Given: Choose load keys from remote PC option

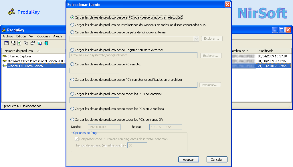Looking at the screenshot, I should pos(72,64).
